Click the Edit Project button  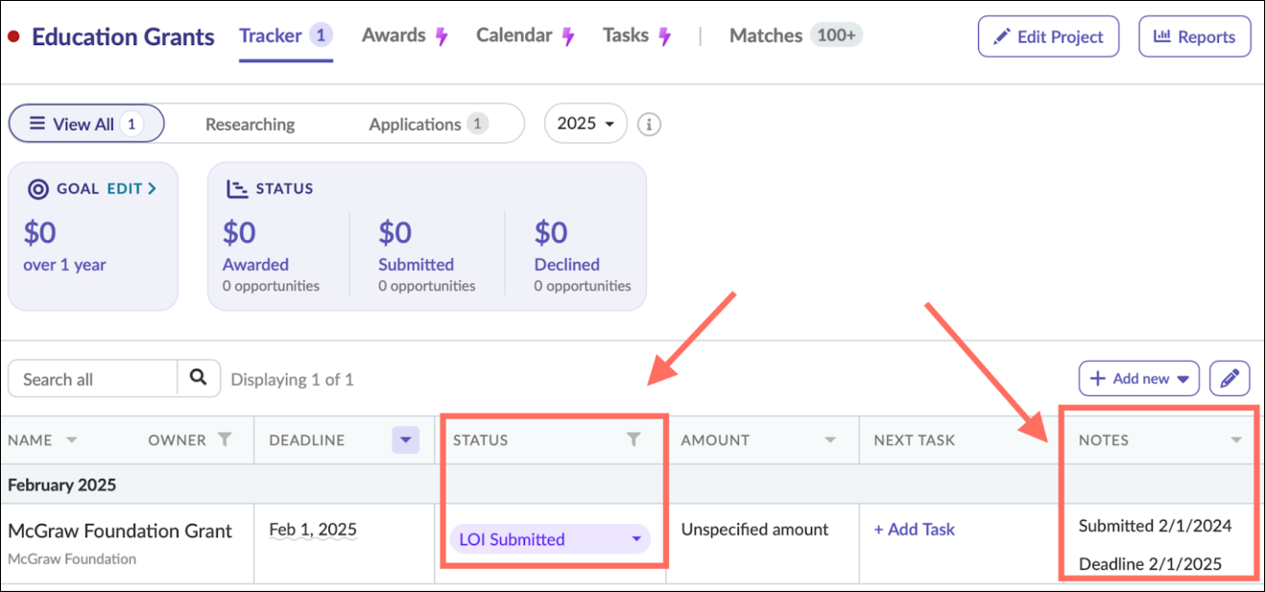click(x=1048, y=36)
